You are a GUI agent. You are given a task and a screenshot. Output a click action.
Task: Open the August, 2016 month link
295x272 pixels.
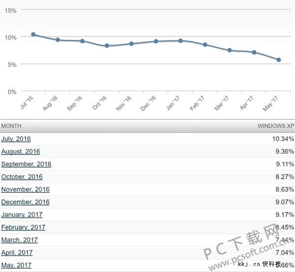pos(21,152)
